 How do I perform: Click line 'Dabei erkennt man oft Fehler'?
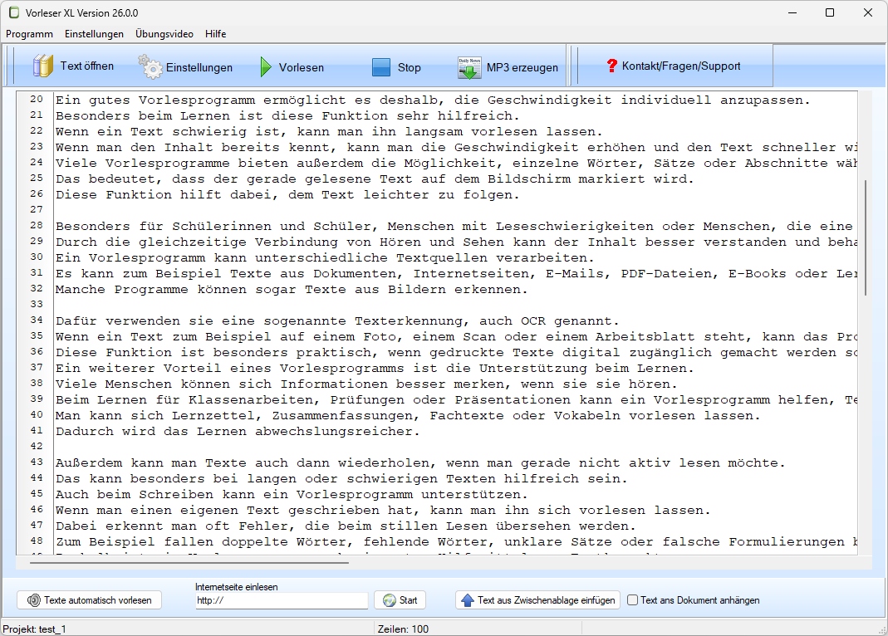click(346, 526)
